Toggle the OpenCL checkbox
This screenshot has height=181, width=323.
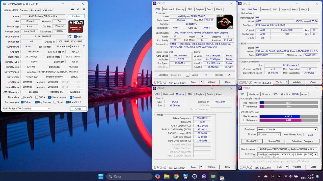pos(22,97)
